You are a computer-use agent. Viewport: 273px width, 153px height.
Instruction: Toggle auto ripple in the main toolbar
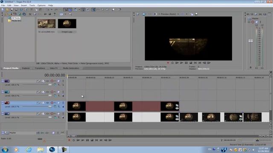point(75,9)
